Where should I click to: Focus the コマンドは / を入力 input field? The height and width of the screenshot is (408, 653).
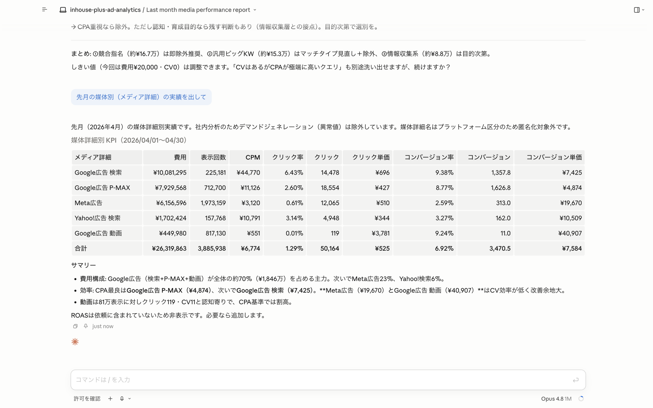click(x=328, y=380)
